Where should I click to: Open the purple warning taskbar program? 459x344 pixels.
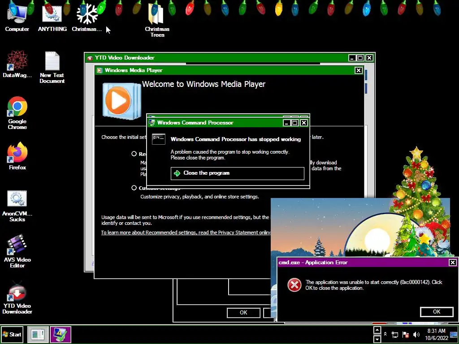[61, 334]
